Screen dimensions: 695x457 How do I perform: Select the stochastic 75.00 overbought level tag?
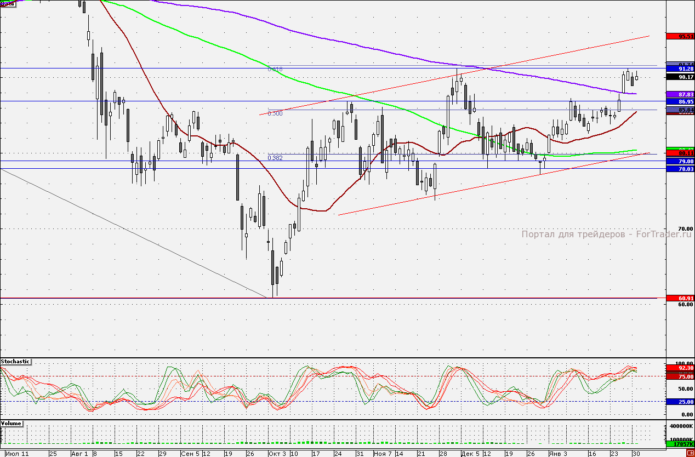coord(680,376)
